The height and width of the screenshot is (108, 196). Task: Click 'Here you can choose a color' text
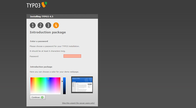pyautogui.click(x=54, y=72)
